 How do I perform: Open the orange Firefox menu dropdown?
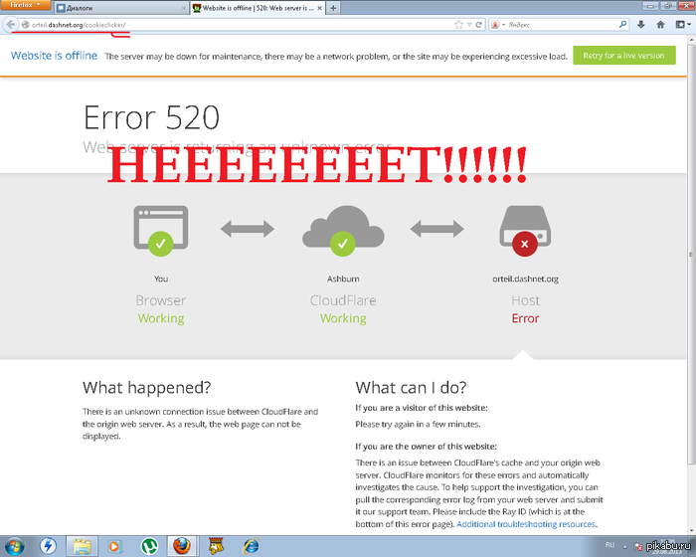pyautogui.click(x=24, y=6)
